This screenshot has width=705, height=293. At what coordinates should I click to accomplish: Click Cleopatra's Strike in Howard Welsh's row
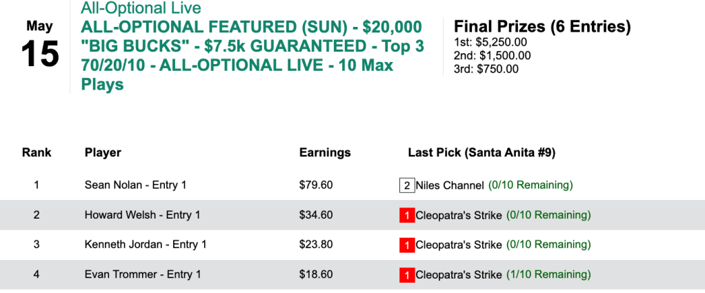(x=459, y=216)
